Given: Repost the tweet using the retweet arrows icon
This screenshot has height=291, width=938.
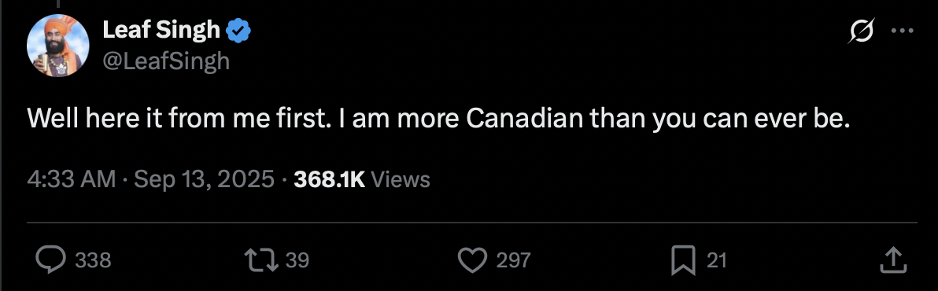Looking at the screenshot, I should click(261, 260).
